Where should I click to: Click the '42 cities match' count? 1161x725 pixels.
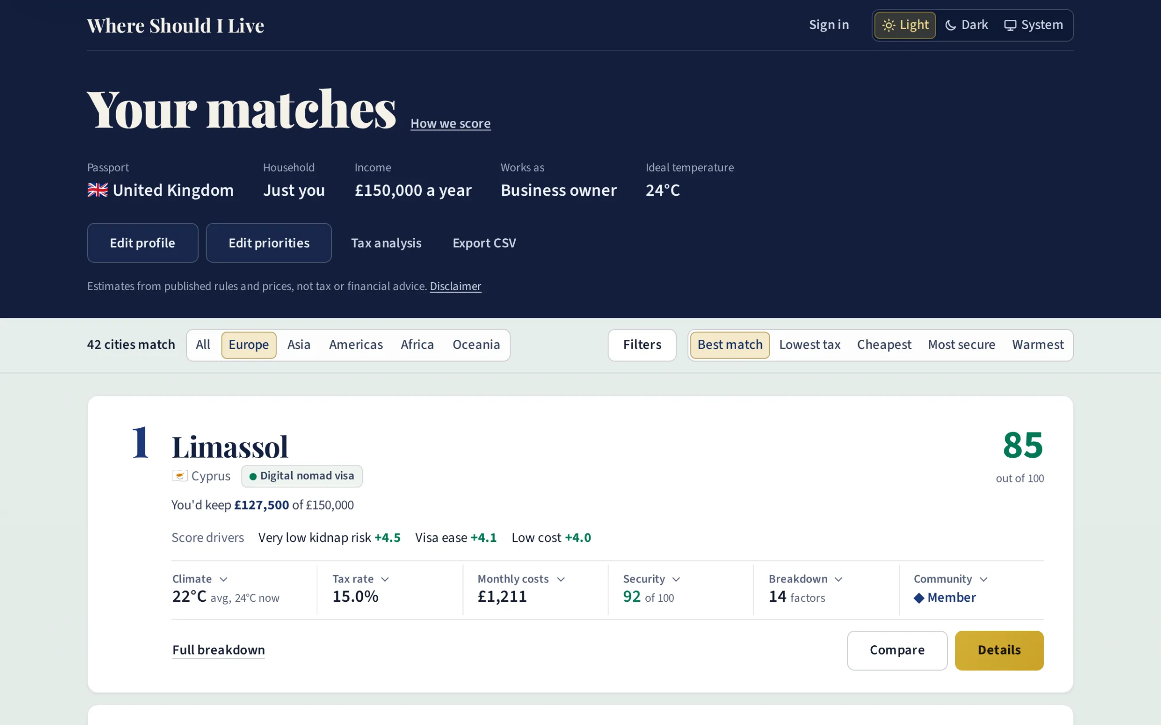click(131, 345)
